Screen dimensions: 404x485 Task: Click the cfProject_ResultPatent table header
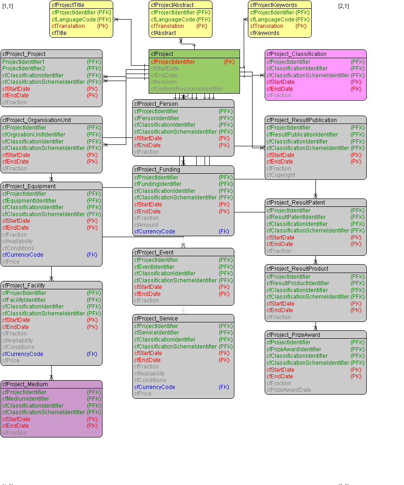pos(296,203)
